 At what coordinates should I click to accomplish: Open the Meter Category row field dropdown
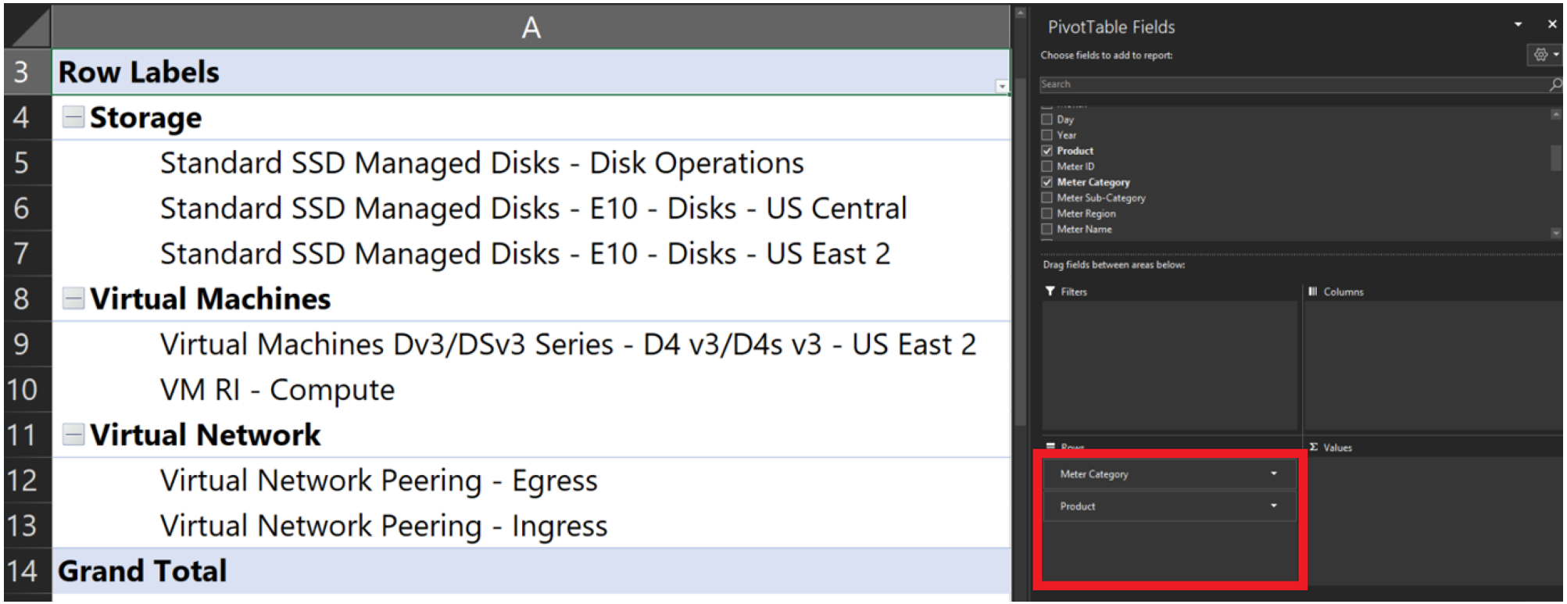coord(1274,474)
